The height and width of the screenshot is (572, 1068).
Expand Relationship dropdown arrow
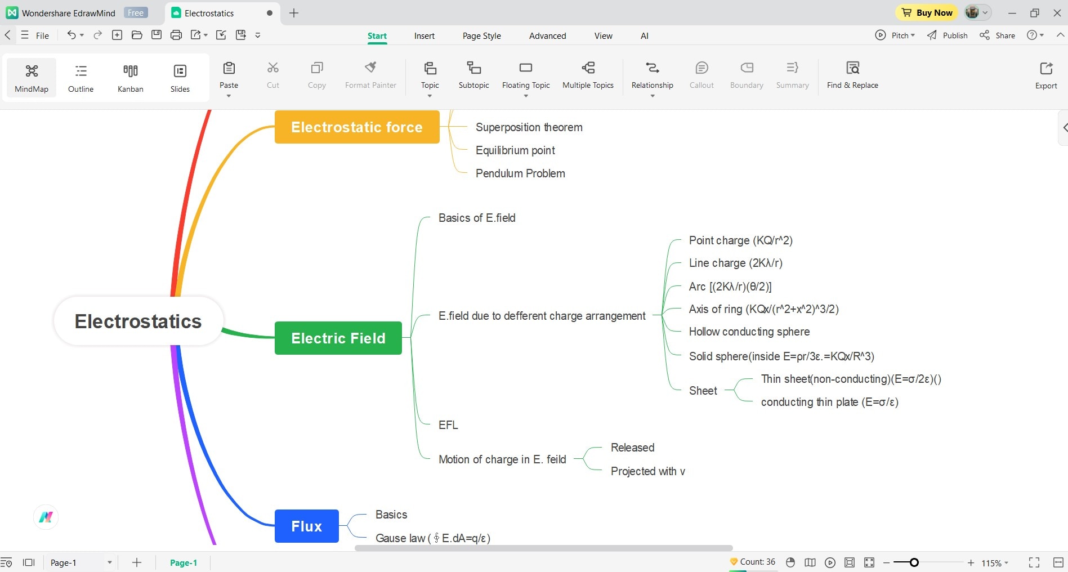[652, 96]
